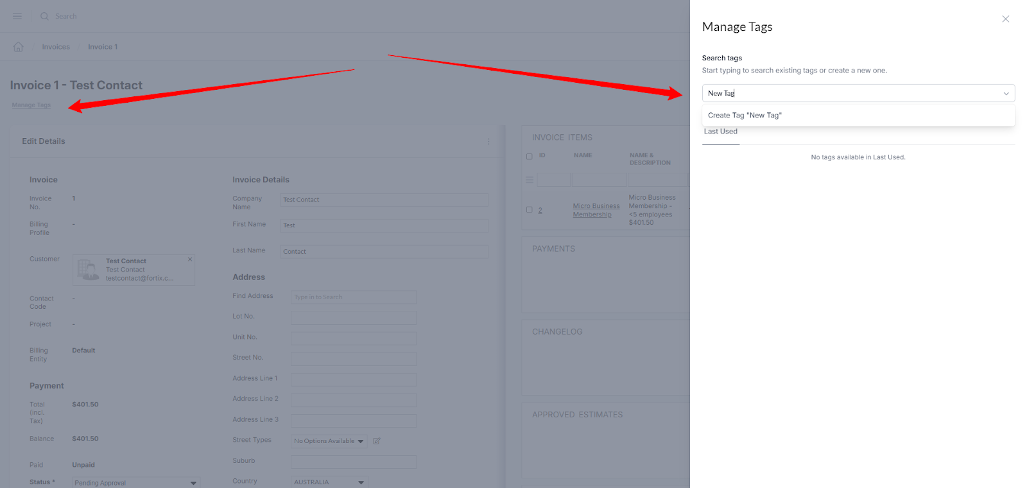Open Edit Details three-dot options
The image size is (1027, 488).
point(488,141)
